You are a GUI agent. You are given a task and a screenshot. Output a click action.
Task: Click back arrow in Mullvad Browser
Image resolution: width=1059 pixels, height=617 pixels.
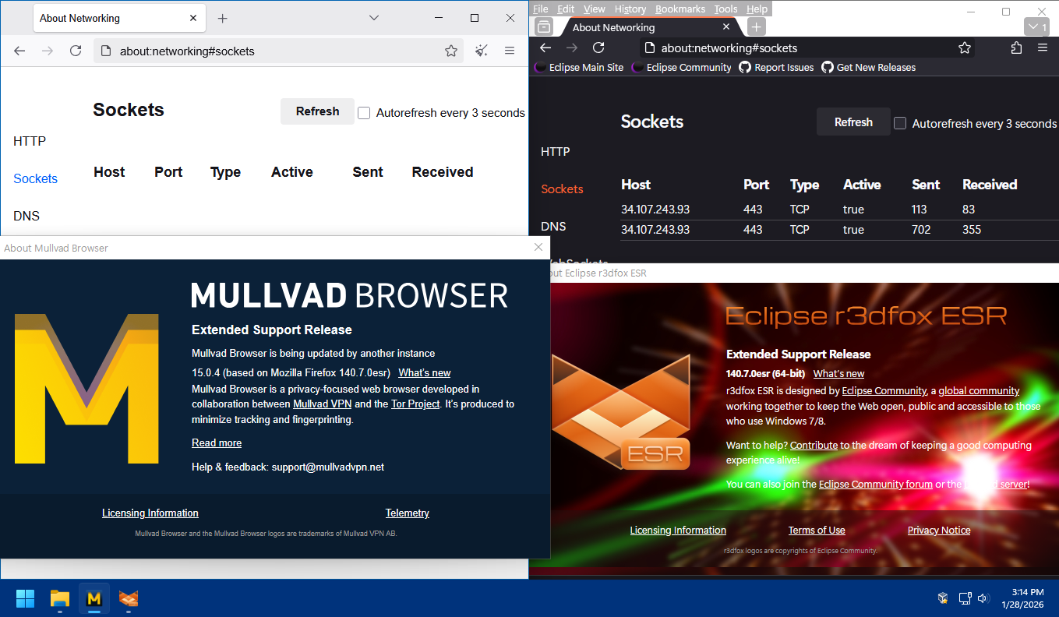click(19, 51)
